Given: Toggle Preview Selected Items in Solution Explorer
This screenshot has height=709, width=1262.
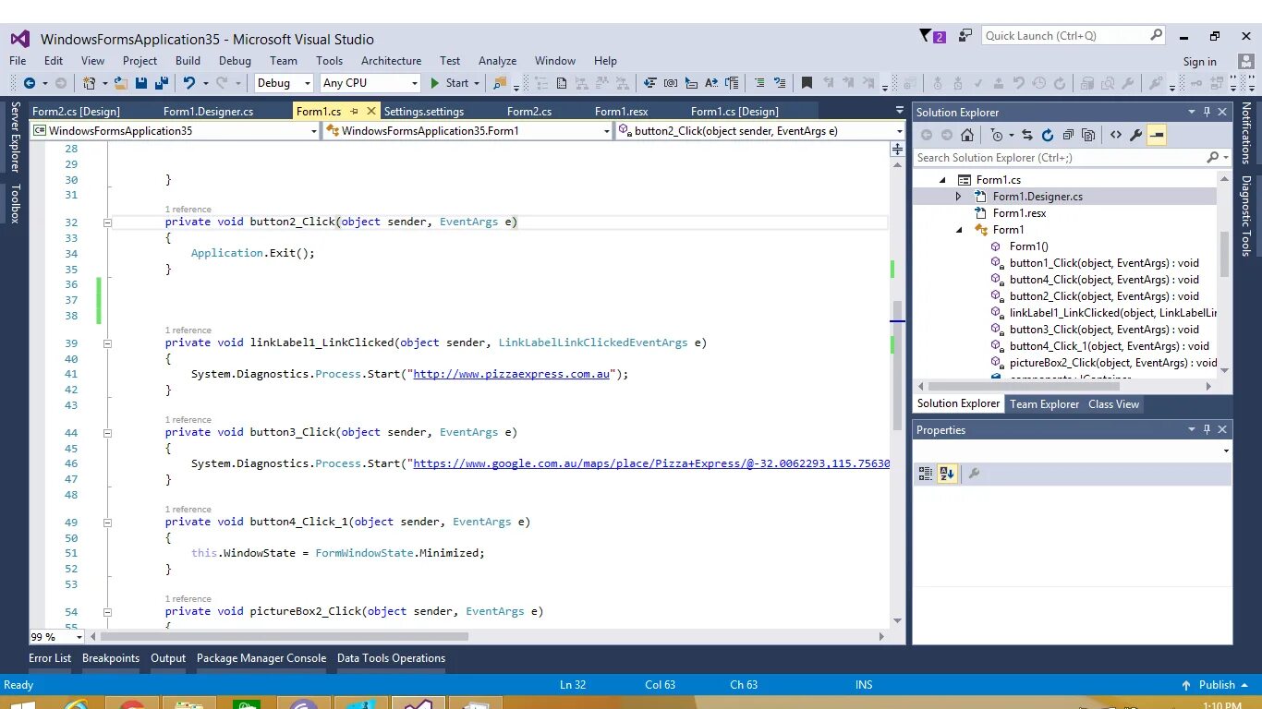Looking at the screenshot, I should tap(1157, 135).
